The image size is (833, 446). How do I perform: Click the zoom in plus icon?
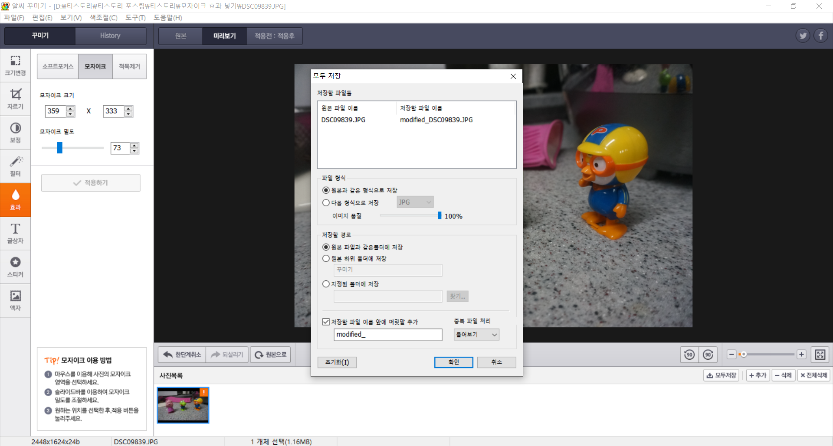coord(801,355)
